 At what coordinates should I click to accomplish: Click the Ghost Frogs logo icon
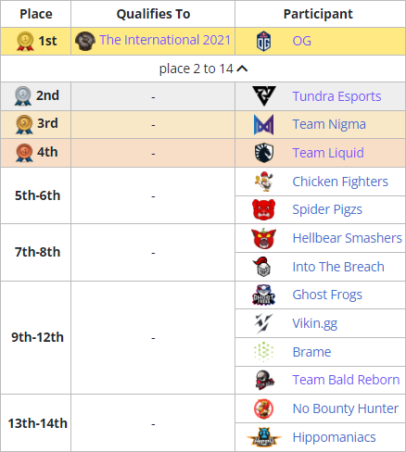(263, 295)
